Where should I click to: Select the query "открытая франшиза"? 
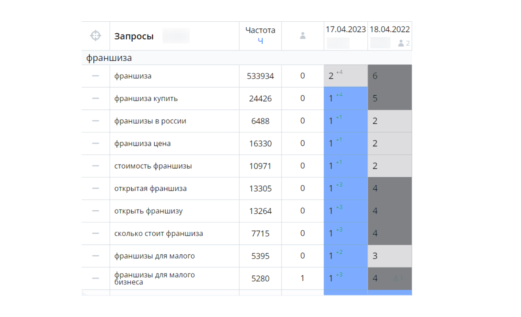click(150, 189)
